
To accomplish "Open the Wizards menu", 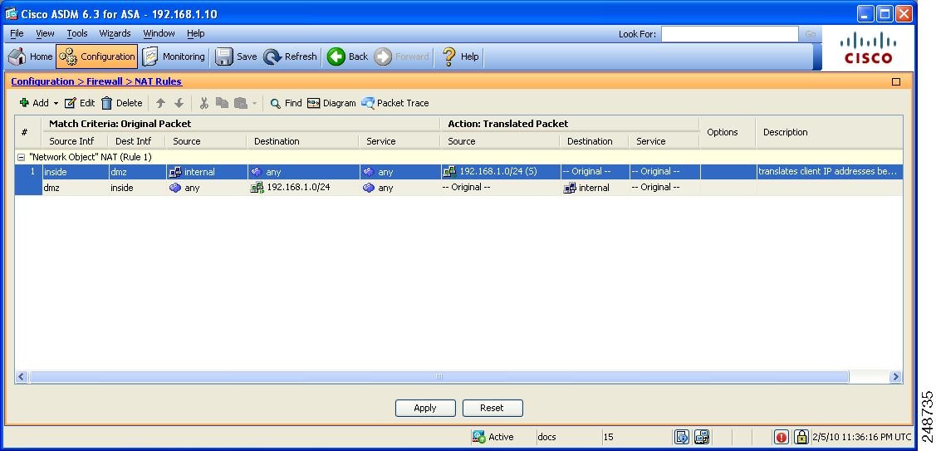I will pyautogui.click(x=115, y=33).
